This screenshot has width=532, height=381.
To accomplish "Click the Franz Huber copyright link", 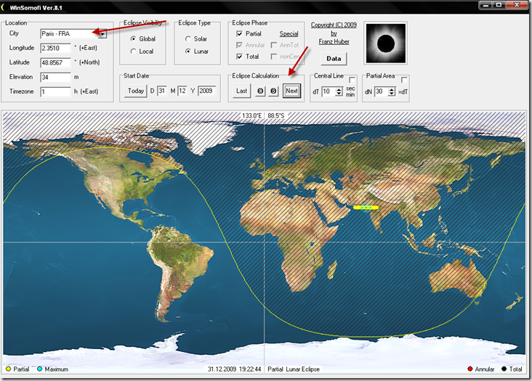I will pyautogui.click(x=334, y=41).
